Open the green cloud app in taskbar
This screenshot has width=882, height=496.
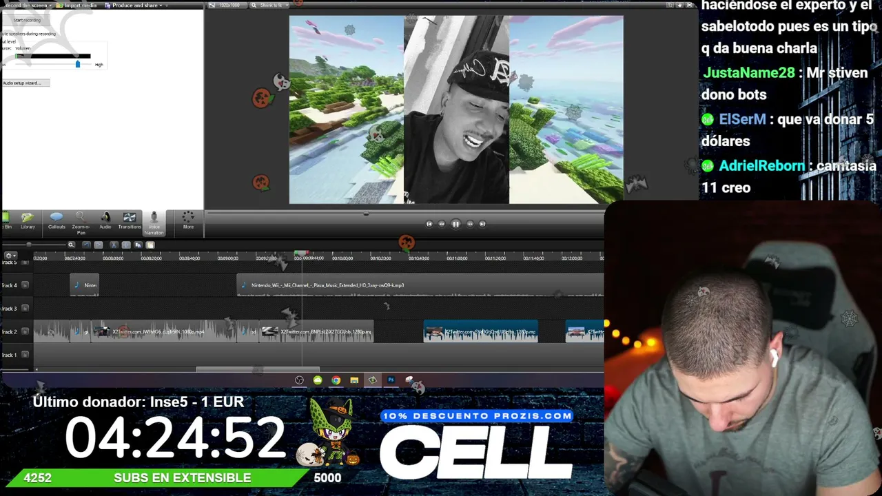tap(318, 380)
